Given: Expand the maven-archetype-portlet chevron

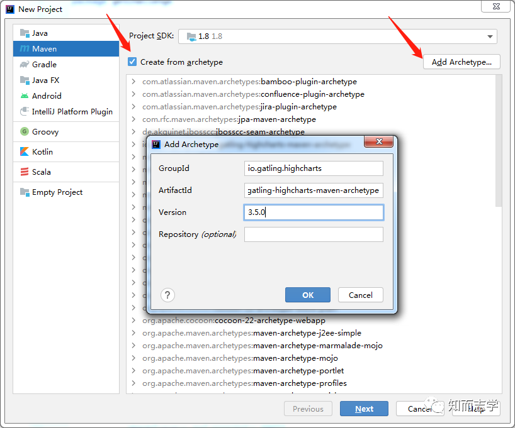Looking at the screenshot, I should click(x=133, y=371).
